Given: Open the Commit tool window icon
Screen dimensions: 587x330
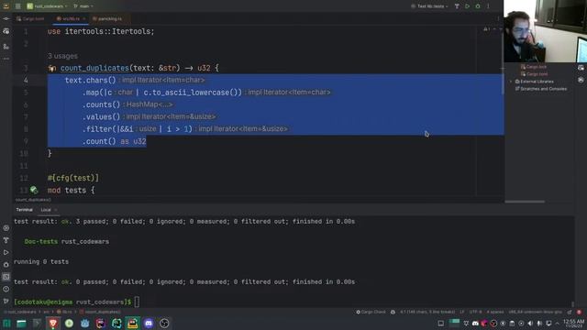Looking at the screenshot, I should coord(6,18).
